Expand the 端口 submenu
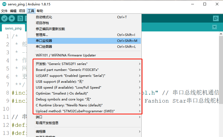This screenshot has width=223, height=137. click(39, 117)
